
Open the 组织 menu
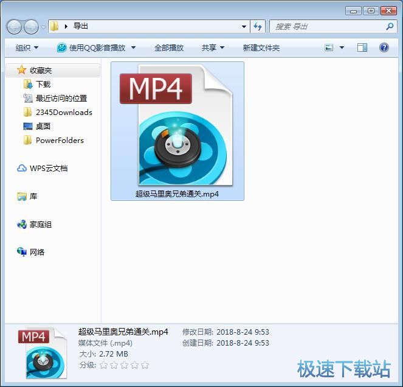(x=27, y=47)
